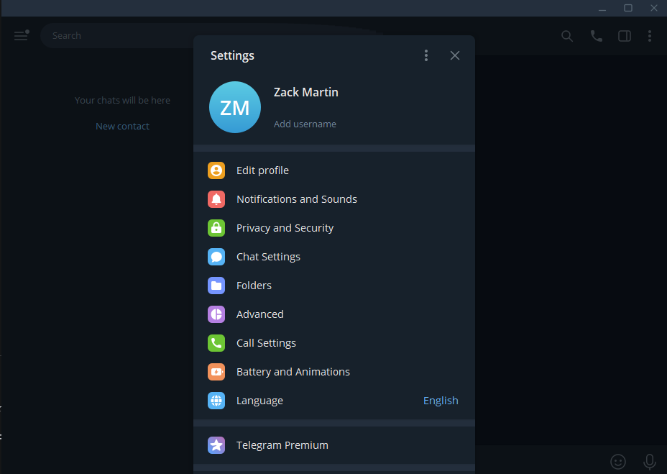This screenshot has width=667, height=474.
Task: Close the Settings dialog
Action: click(455, 55)
